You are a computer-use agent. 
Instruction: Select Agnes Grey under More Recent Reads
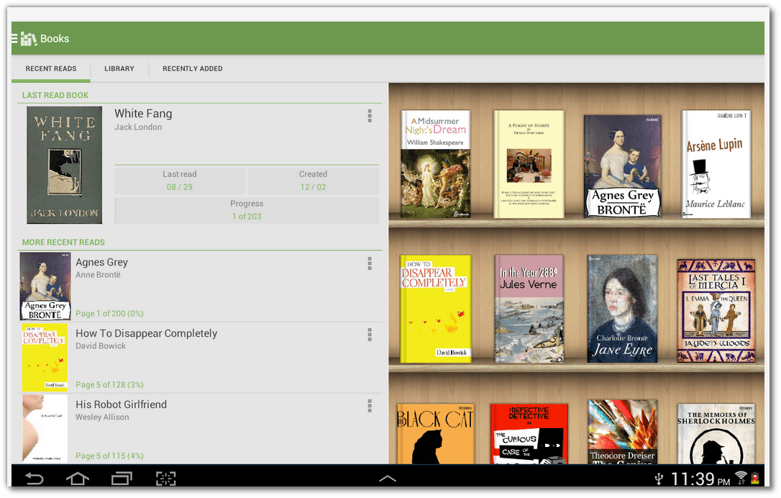(180, 281)
